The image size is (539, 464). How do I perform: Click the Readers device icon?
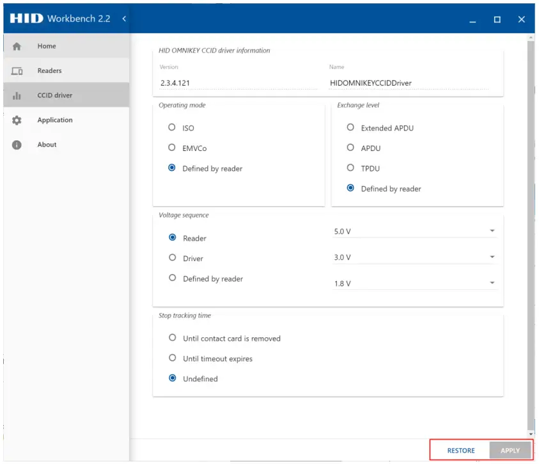pos(17,71)
